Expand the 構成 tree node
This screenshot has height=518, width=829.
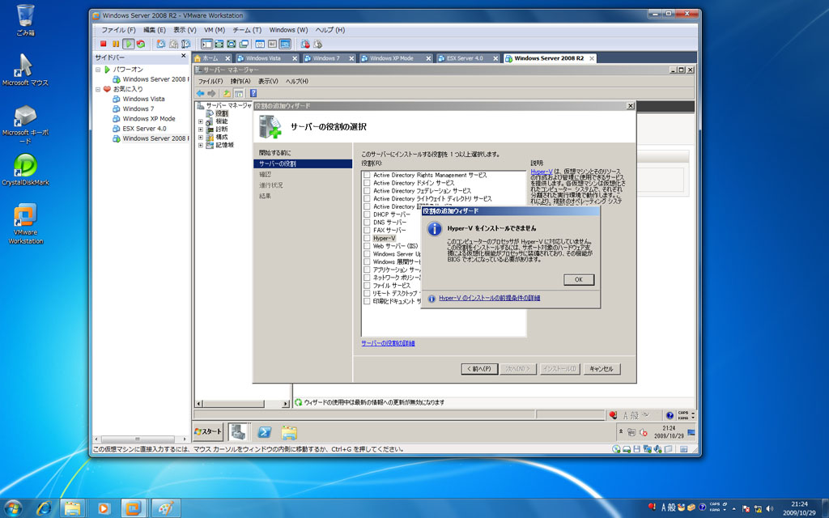(201, 138)
